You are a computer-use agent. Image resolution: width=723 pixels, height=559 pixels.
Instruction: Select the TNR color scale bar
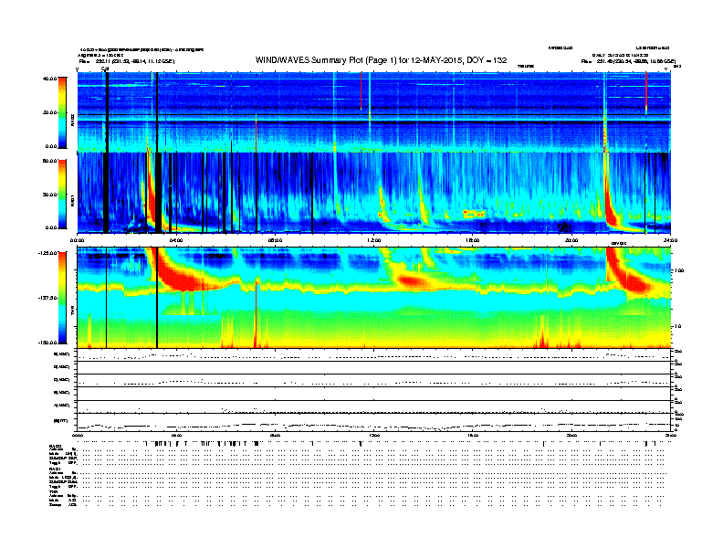[x=62, y=298]
